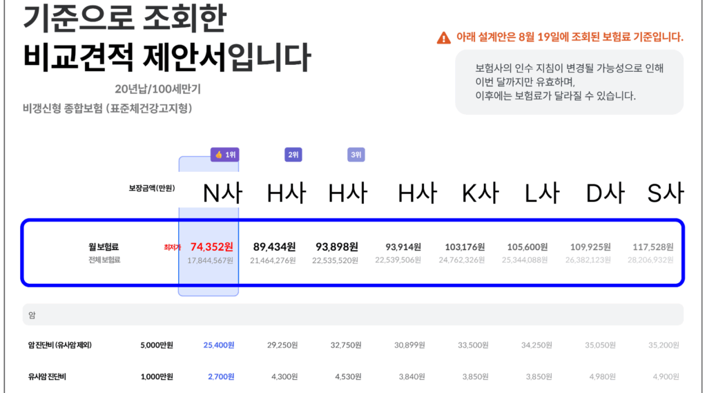Click the blue 25,400원 cancer diagnosis price

click(219, 345)
